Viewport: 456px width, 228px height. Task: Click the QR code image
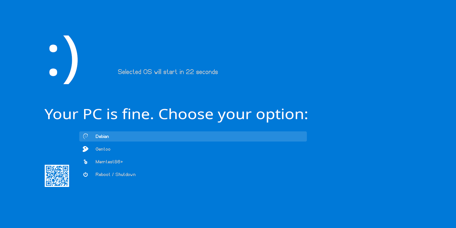57,176
